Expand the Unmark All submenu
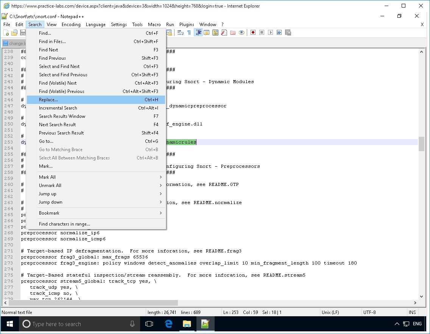Screen dimensions: 430x334 [x=96, y=186]
